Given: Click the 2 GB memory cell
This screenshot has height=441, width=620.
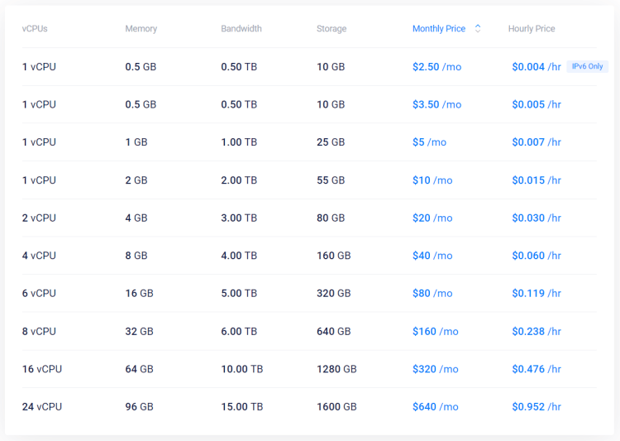Looking at the screenshot, I should click(136, 180).
